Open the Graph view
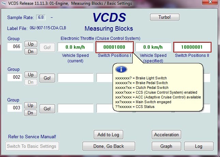Viewport: 220px width, 157px height. pyautogui.click(x=166, y=146)
